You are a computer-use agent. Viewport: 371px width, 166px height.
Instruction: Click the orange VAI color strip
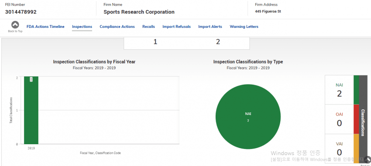click(356, 149)
